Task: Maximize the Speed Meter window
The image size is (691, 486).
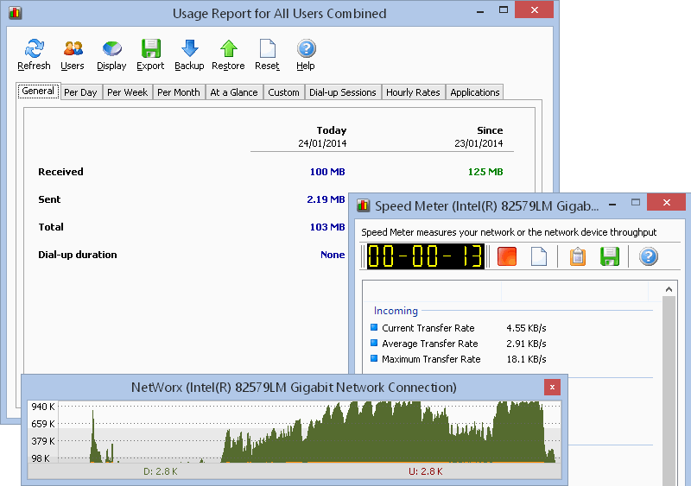Action: (636, 202)
